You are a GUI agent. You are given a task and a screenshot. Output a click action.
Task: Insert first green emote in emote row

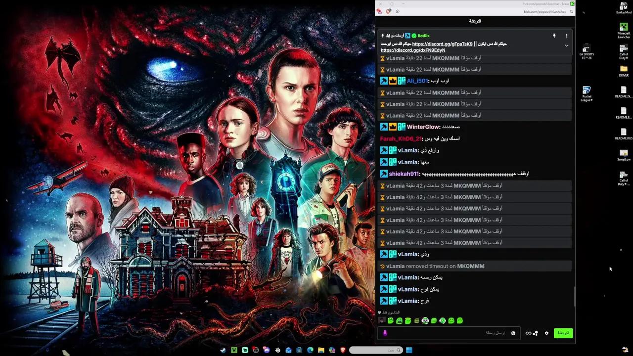click(x=390, y=321)
